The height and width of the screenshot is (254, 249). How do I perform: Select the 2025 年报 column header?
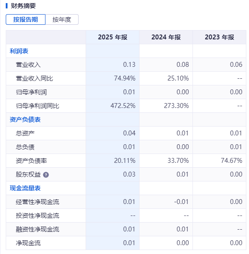113,37
